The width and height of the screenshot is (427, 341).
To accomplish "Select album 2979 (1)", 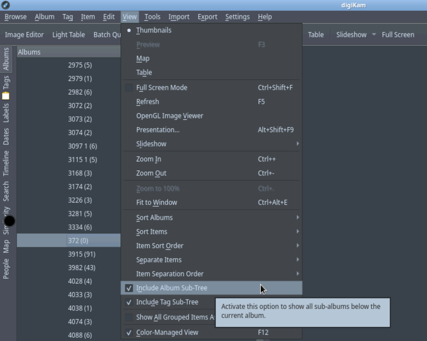I will pos(80,79).
